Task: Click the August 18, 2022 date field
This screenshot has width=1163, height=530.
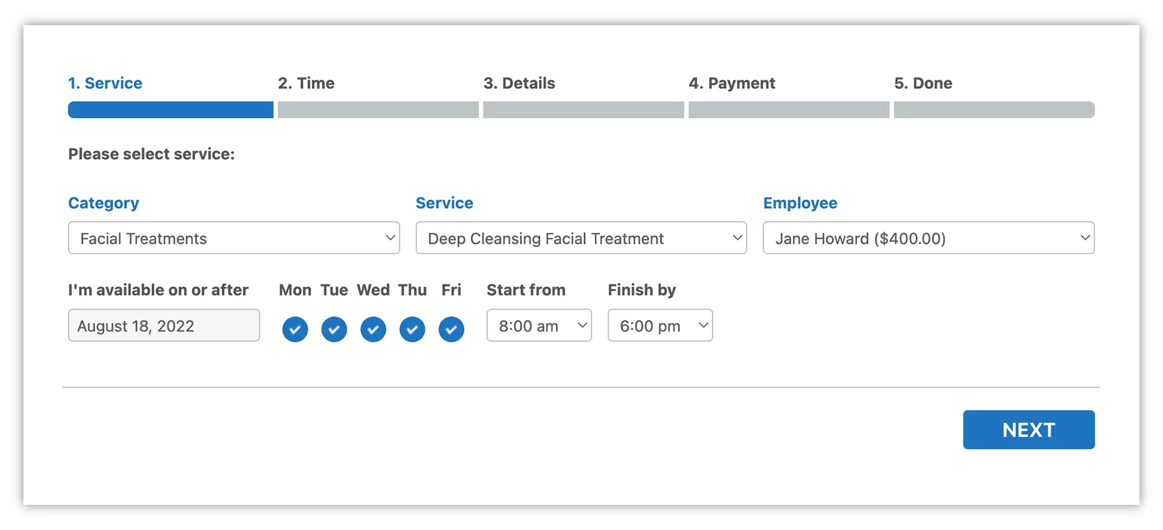Action: click(164, 326)
